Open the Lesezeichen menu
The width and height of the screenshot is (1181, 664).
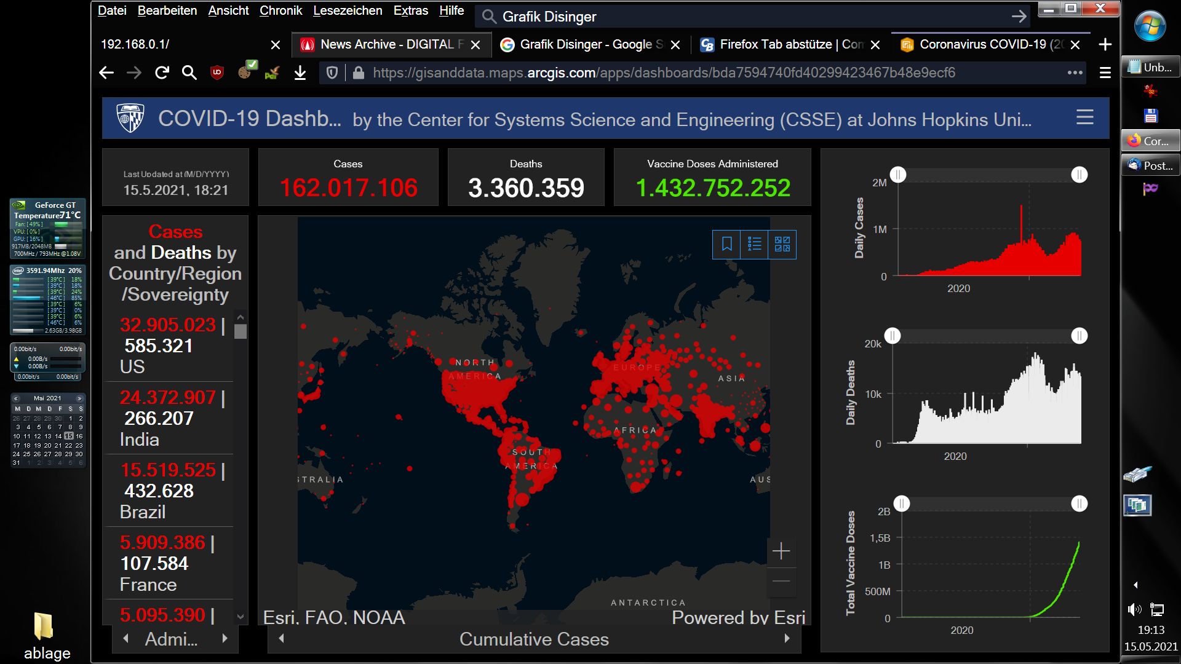348,10
